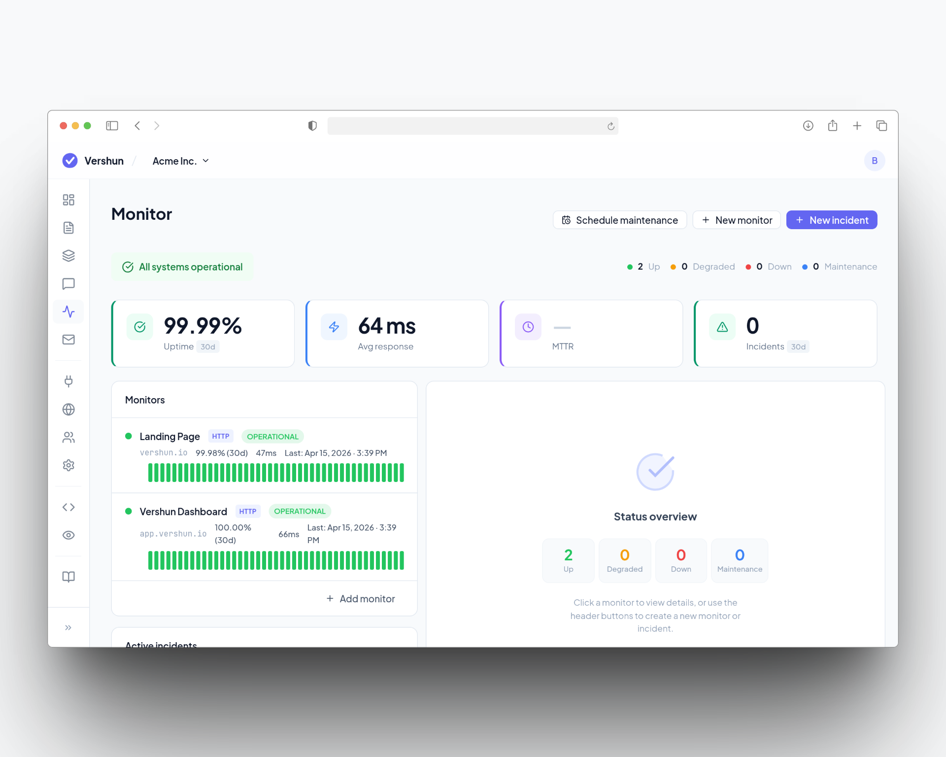This screenshot has height=757, width=946.
Task: Click the eye icon in sidebar
Action: 68,535
